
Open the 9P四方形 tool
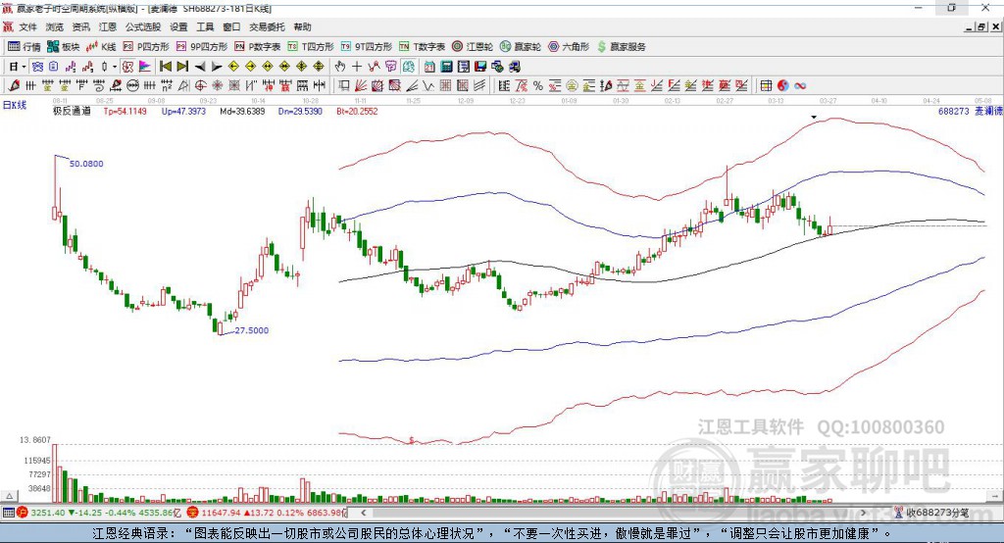(202, 47)
